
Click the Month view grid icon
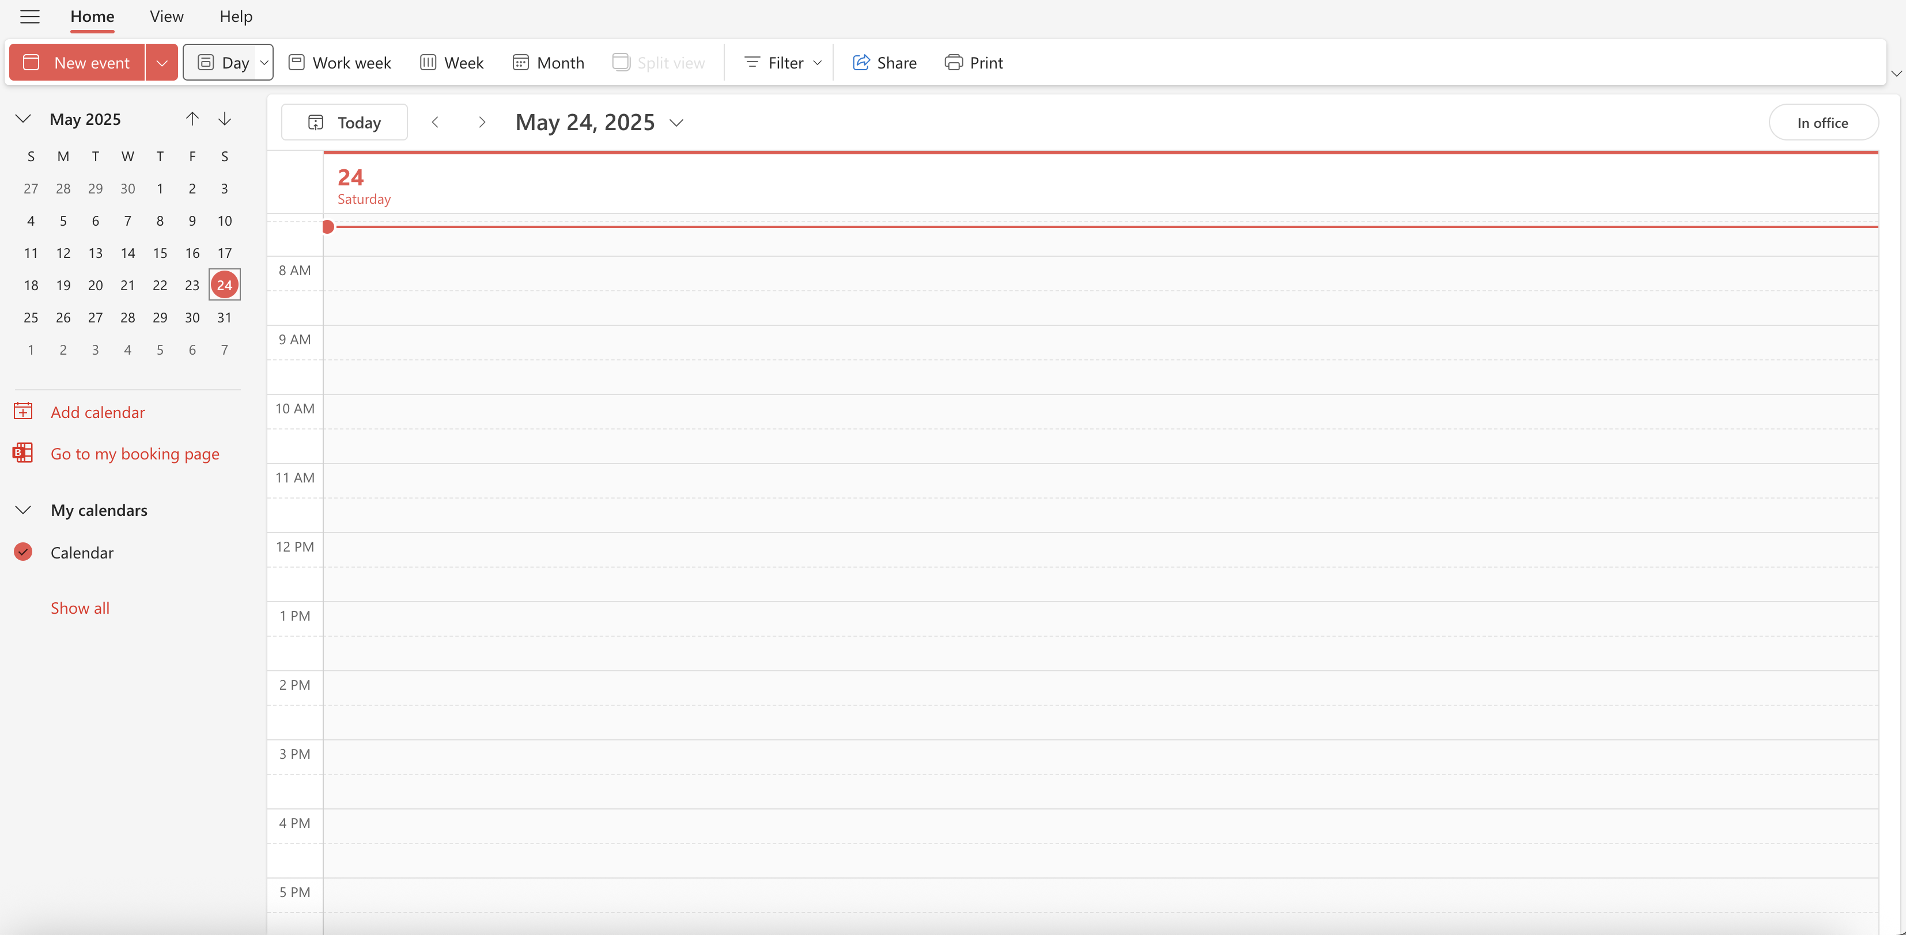click(x=521, y=62)
